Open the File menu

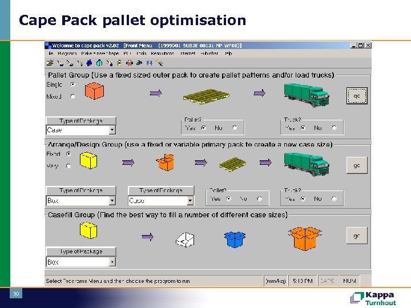click(x=51, y=54)
